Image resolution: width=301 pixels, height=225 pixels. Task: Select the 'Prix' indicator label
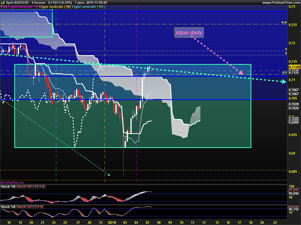coord(4,7)
